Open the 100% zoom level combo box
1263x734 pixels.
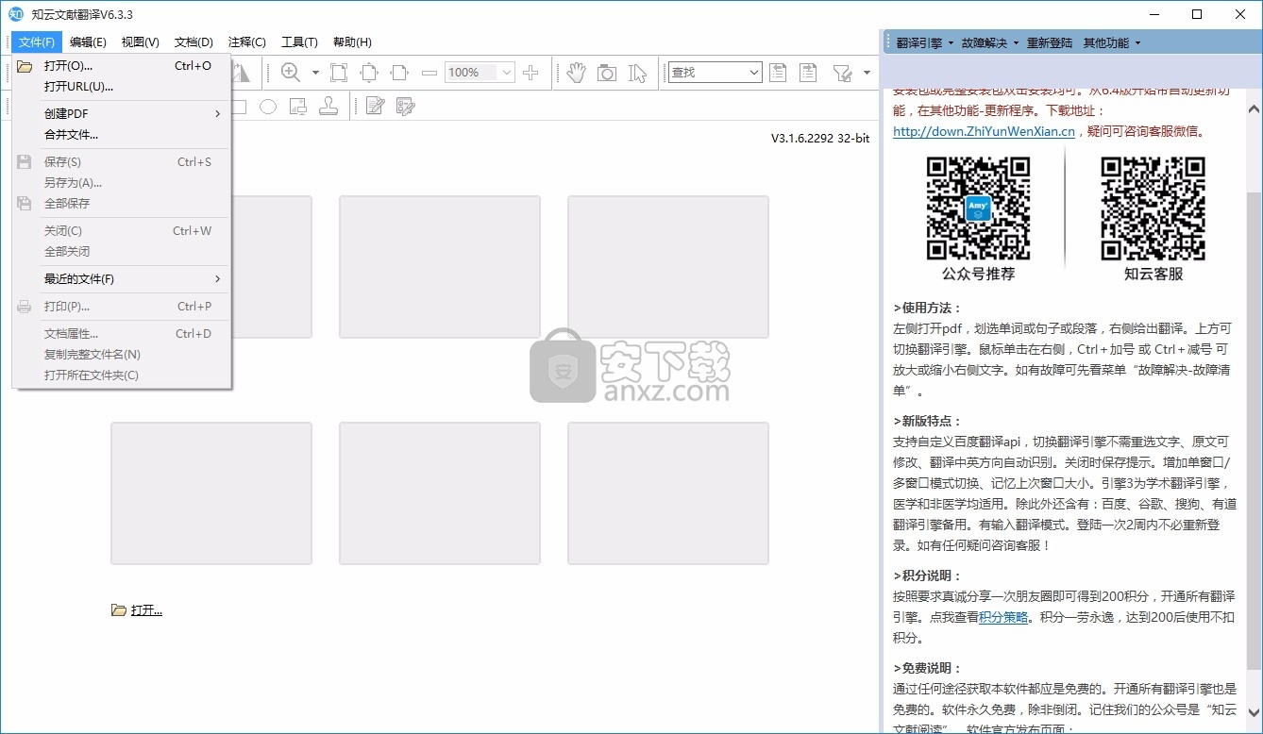[480, 73]
